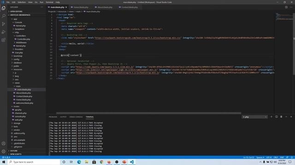Screen dimensions: 295x165
Task: Open the Extensions view
Action: [x=4, y=40]
